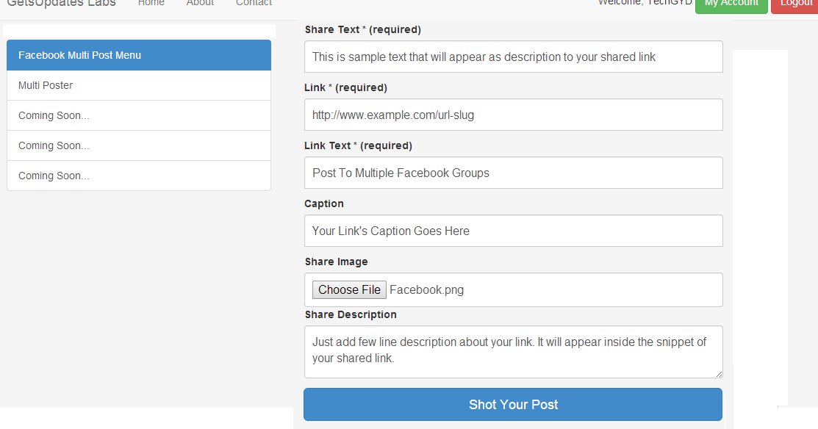
Task: Focus the Share Text input field
Action: point(513,57)
